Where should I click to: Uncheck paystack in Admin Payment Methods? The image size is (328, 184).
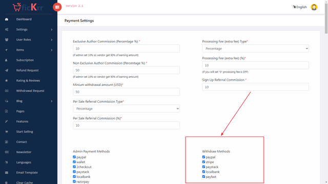pos(74,172)
